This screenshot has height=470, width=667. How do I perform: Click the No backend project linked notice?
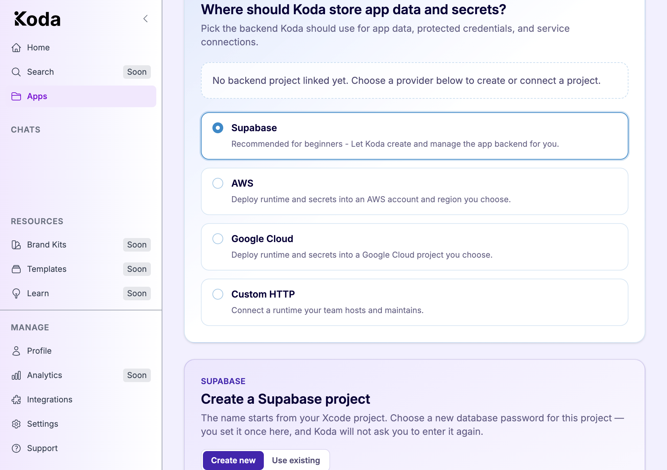(x=415, y=80)
